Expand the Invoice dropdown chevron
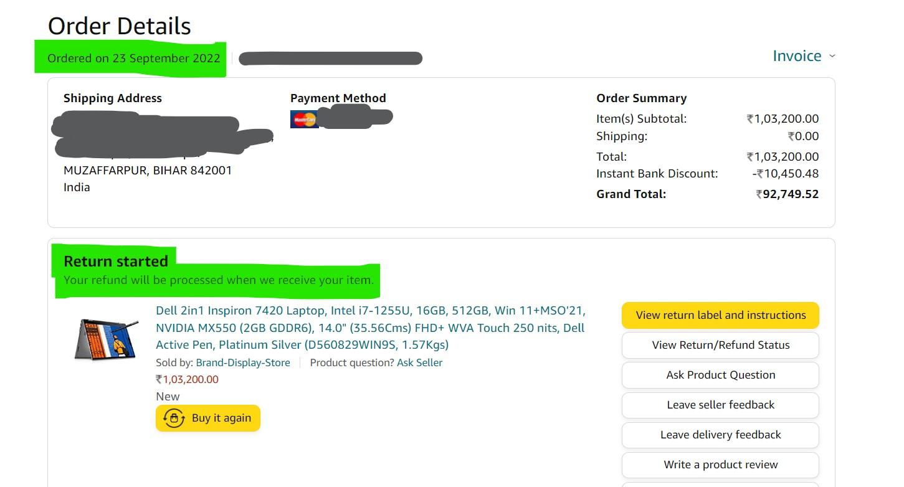Screen dimensions: 904x487 832,56
